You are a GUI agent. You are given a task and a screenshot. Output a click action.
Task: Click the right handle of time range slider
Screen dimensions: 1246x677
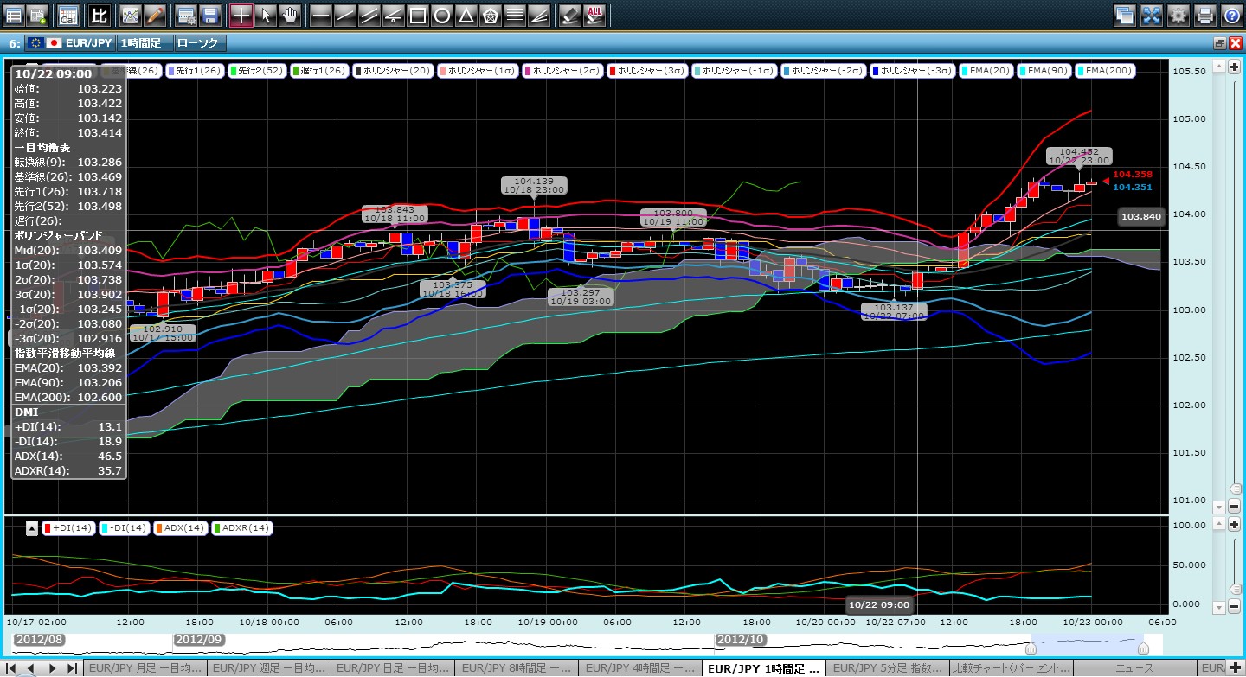pyautogui.click(x=1142, y=648)
